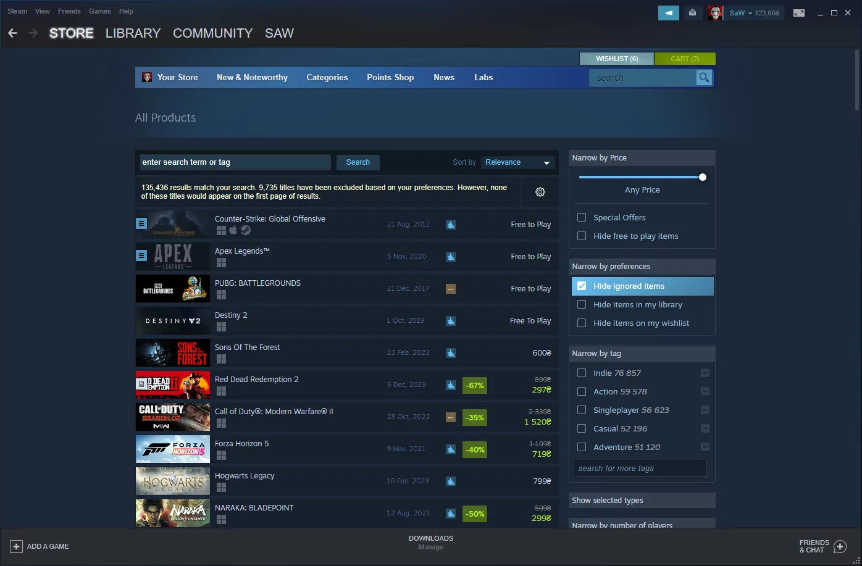Open the Friends menu

pyautogui.click(x=69, y=11)
